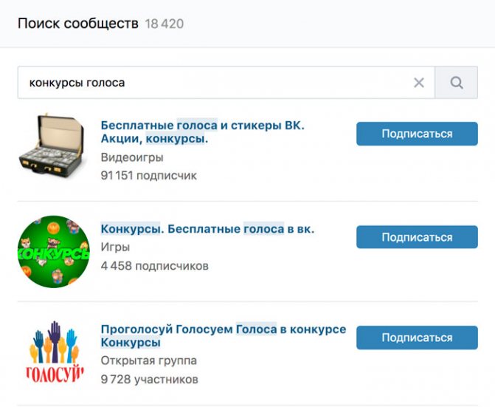Open the 'Голосуй' colorful hands avatar
This screenshot has height=407, width=495.
coord(54,352)
